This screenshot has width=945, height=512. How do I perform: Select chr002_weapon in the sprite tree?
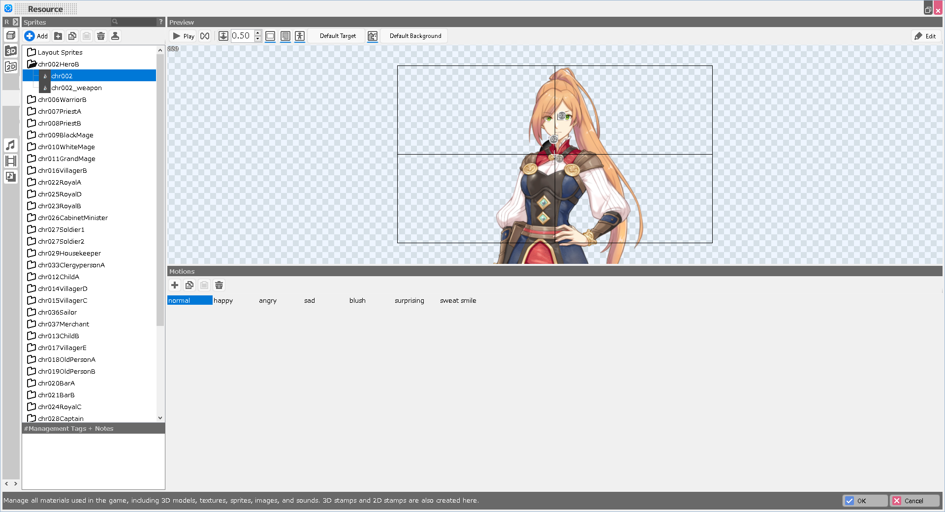(77, 88)
